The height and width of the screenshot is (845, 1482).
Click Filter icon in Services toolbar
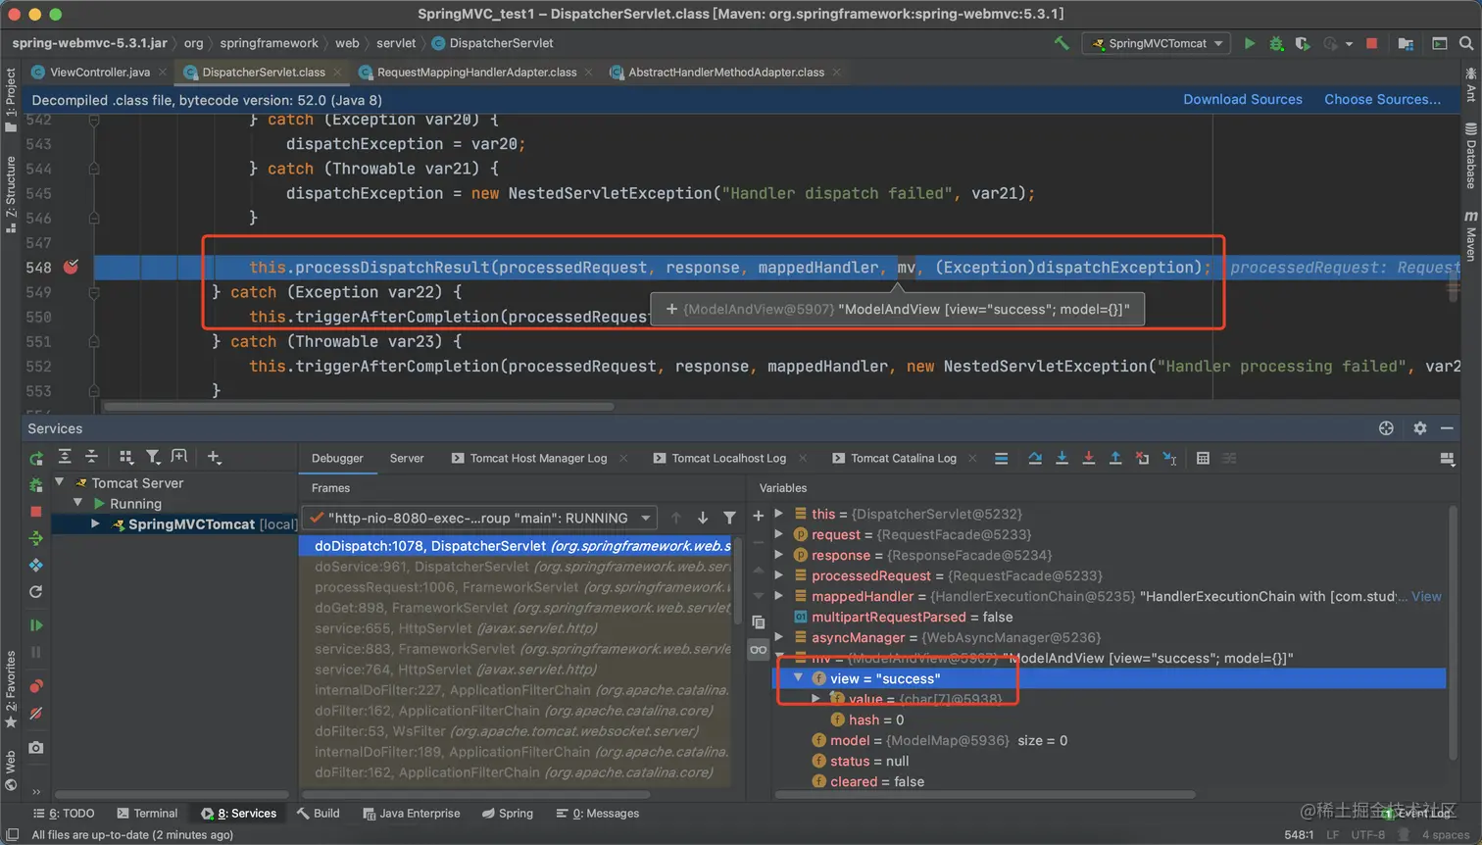(x=153, y=456)
